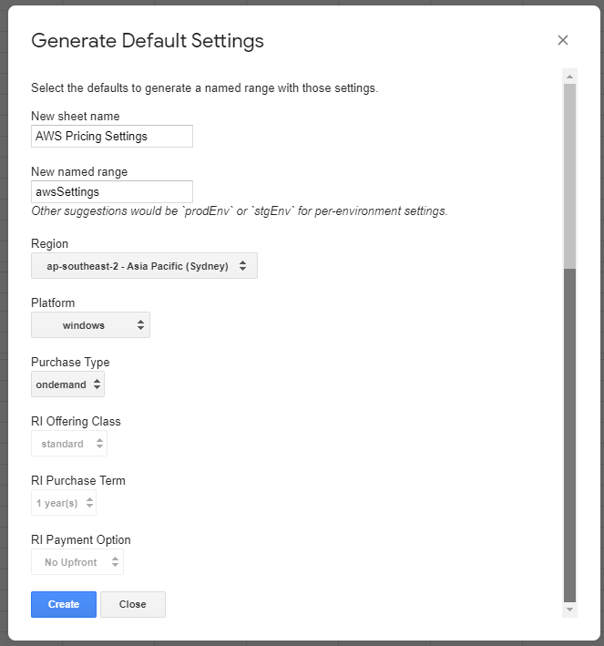
Task: Open the Purchase Type dropdown
Action: [67, 385]
